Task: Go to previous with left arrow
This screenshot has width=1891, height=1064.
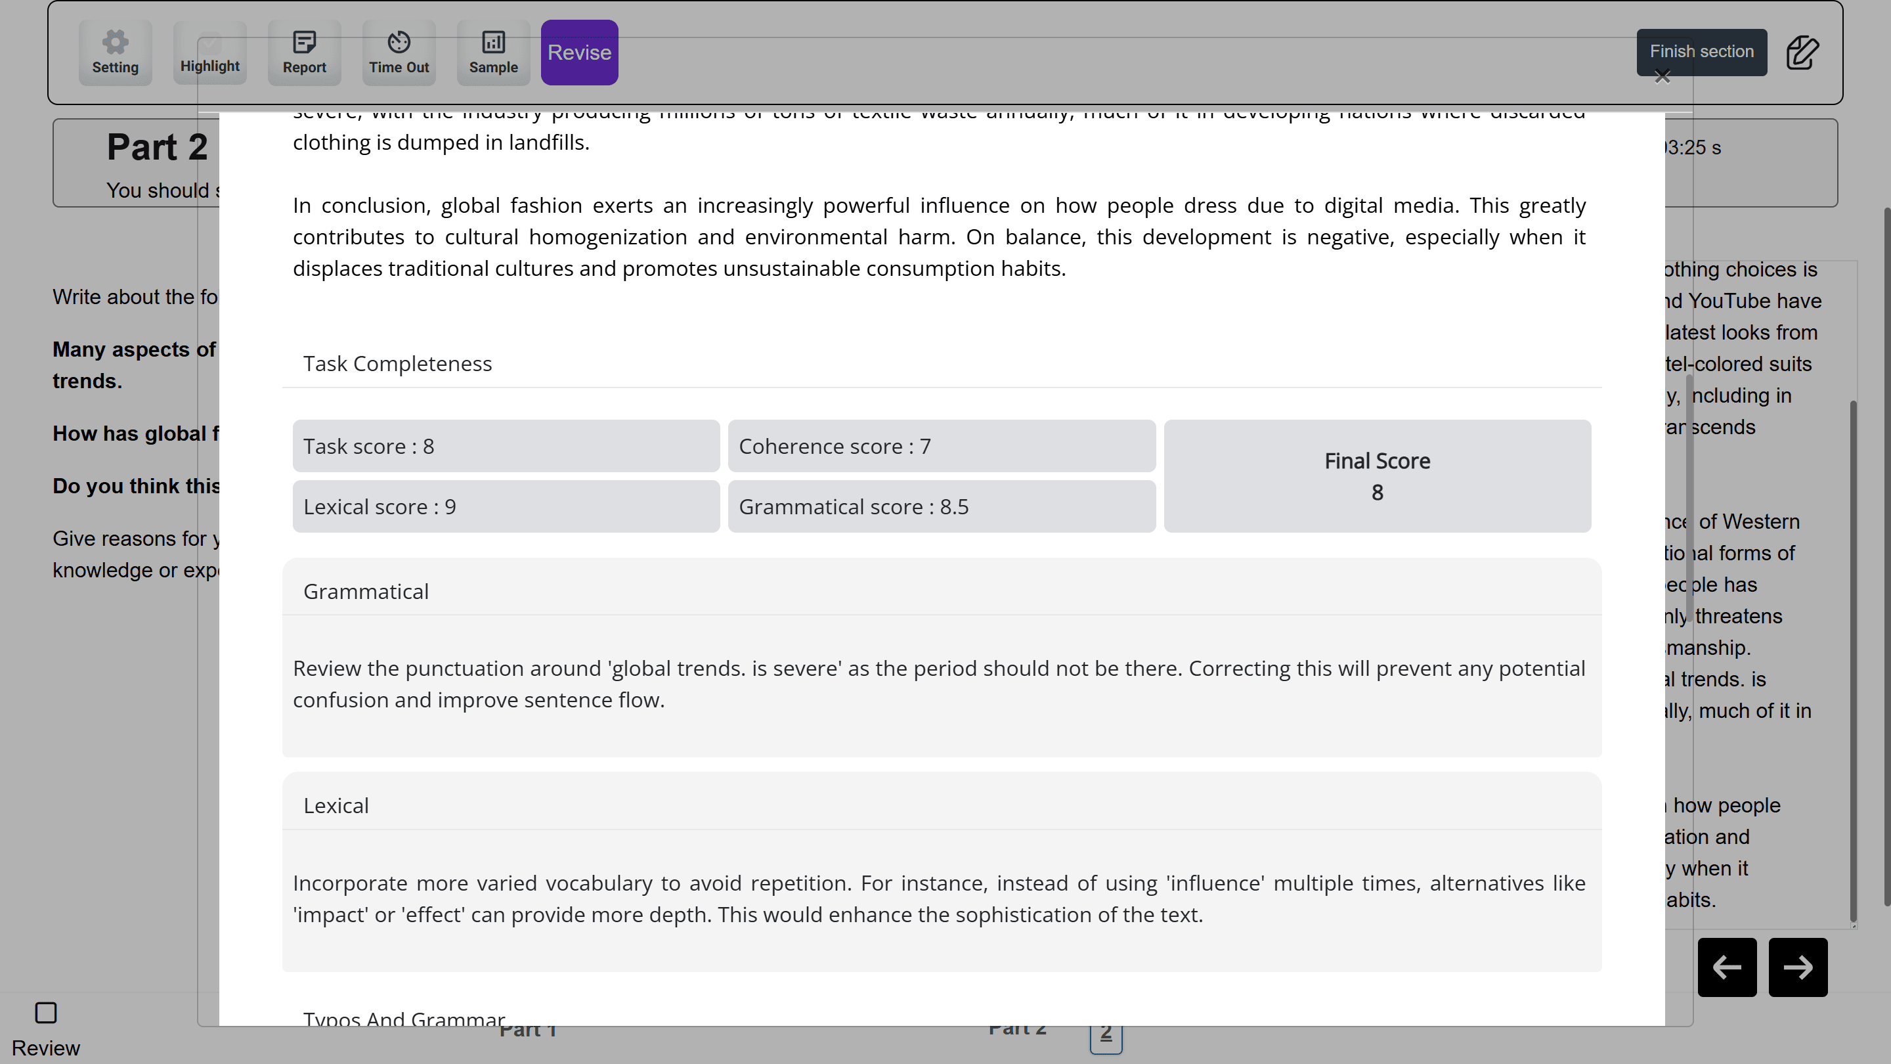Action: 1727,967
